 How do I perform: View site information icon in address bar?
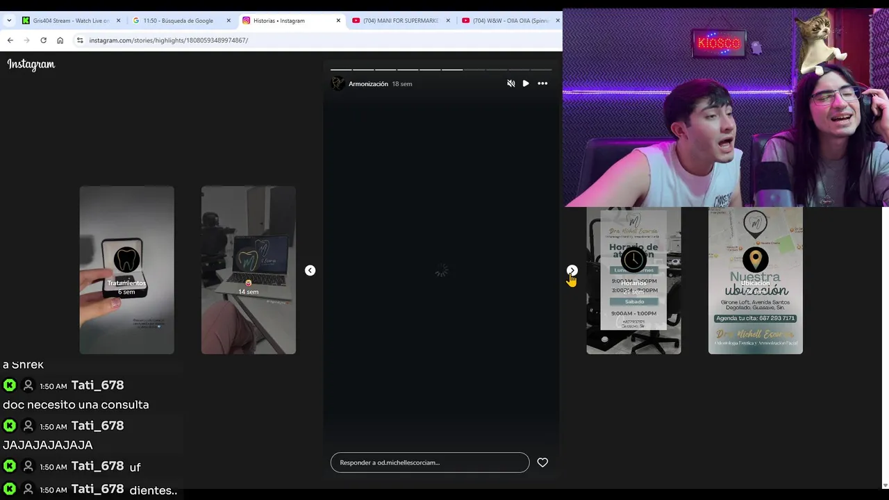coord(80,40)
